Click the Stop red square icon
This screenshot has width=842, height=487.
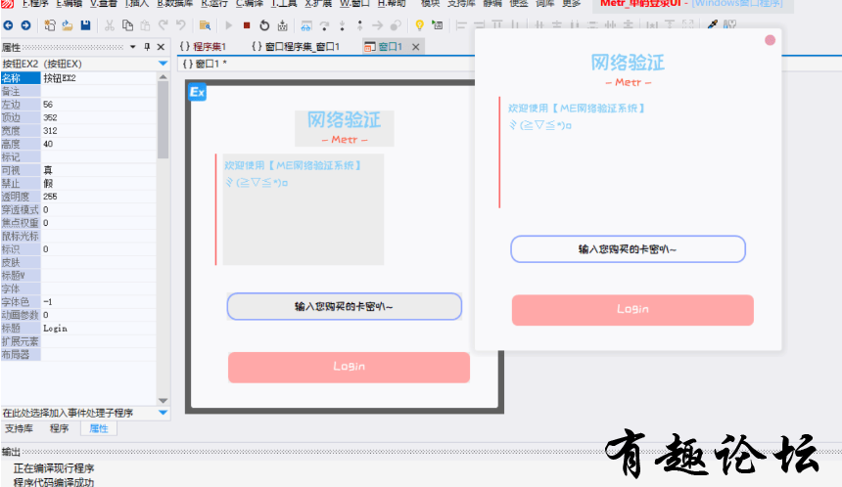247,25
